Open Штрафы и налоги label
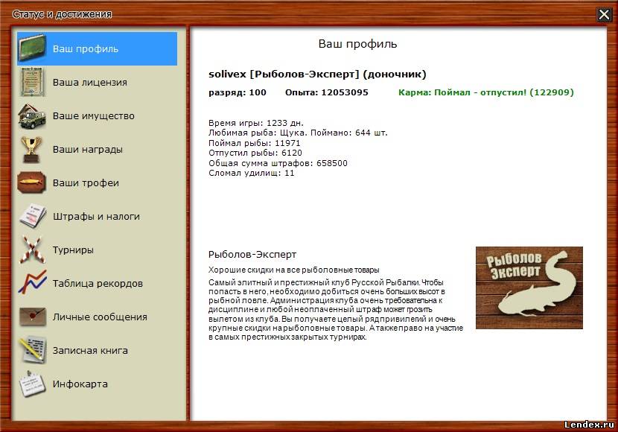 (x=96, y=217)
